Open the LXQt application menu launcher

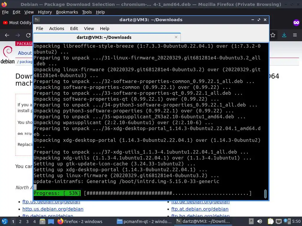point(4,221)
